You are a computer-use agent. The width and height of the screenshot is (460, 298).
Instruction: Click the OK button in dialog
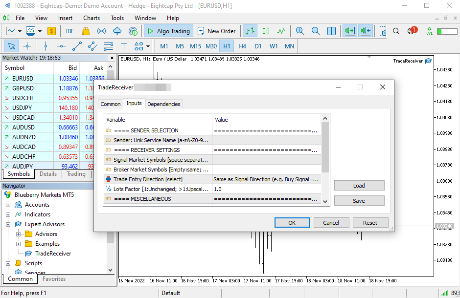click(292, 222)
